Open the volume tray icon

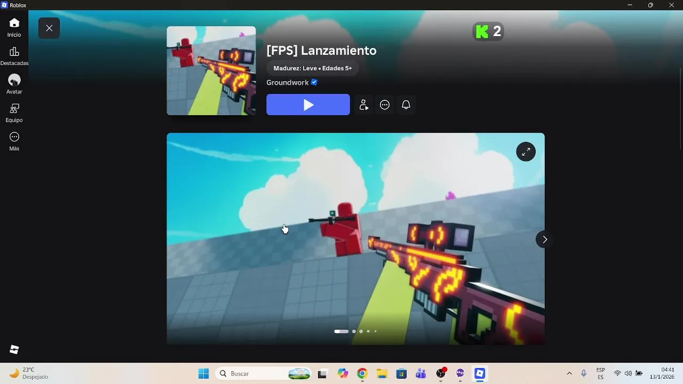coord(628,373)
